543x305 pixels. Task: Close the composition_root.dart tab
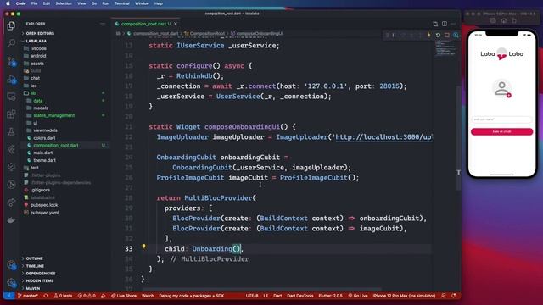176,24
